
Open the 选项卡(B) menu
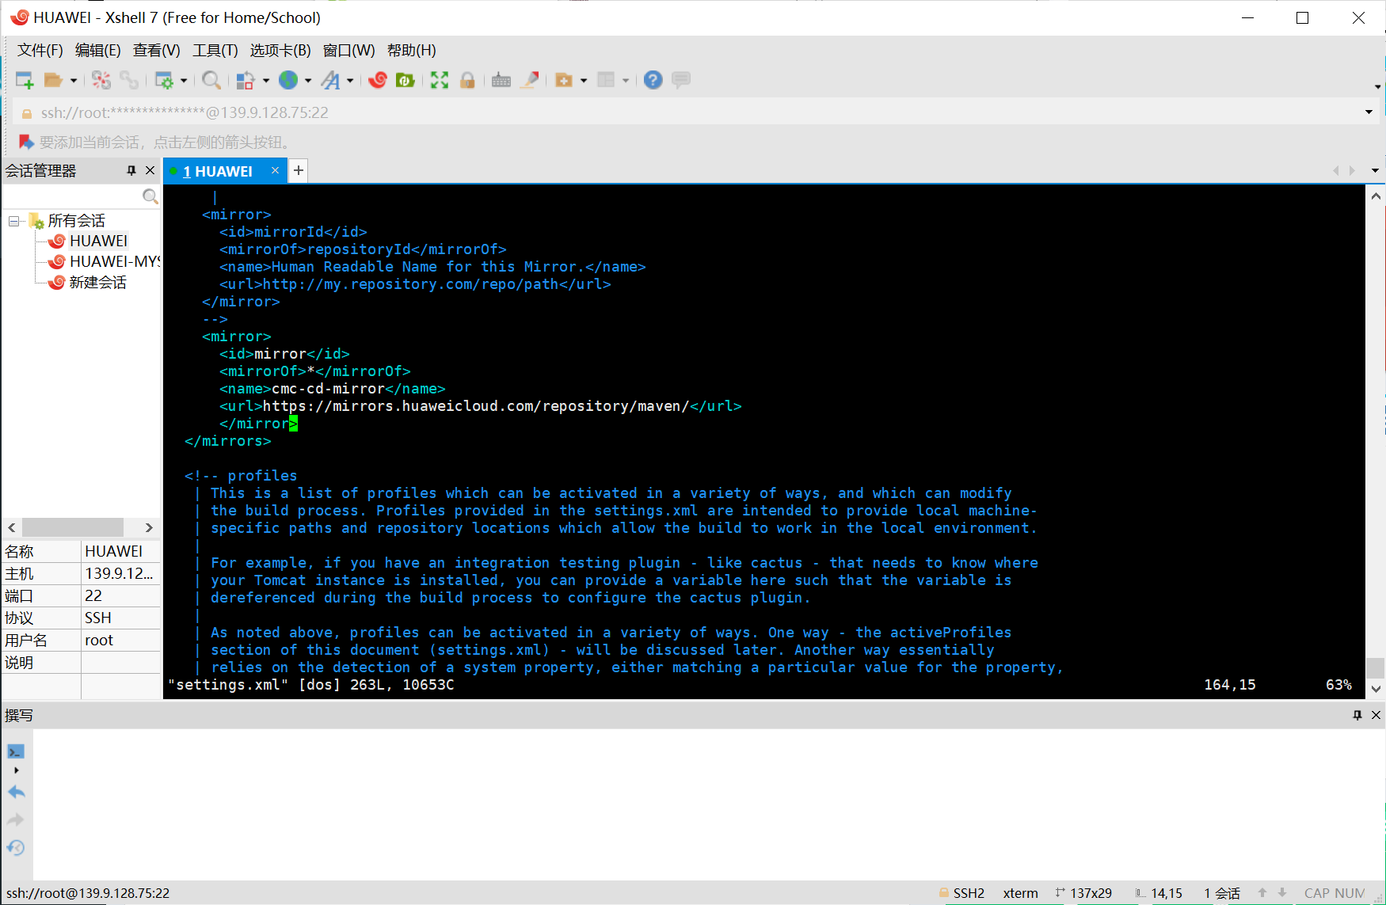tap(280, 51)
